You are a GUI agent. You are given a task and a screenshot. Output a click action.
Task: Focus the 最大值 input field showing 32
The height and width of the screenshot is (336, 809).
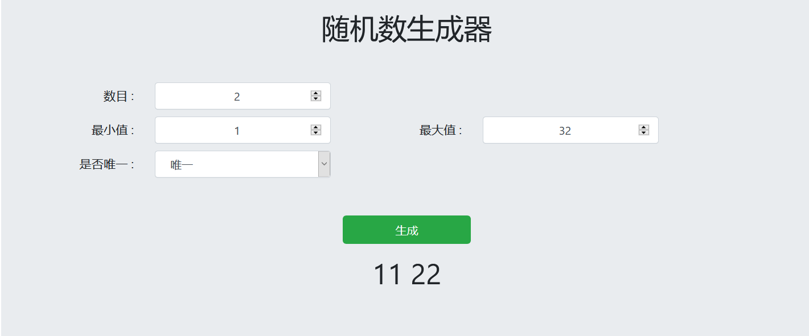pyautogui.click(x=570, y=130)
